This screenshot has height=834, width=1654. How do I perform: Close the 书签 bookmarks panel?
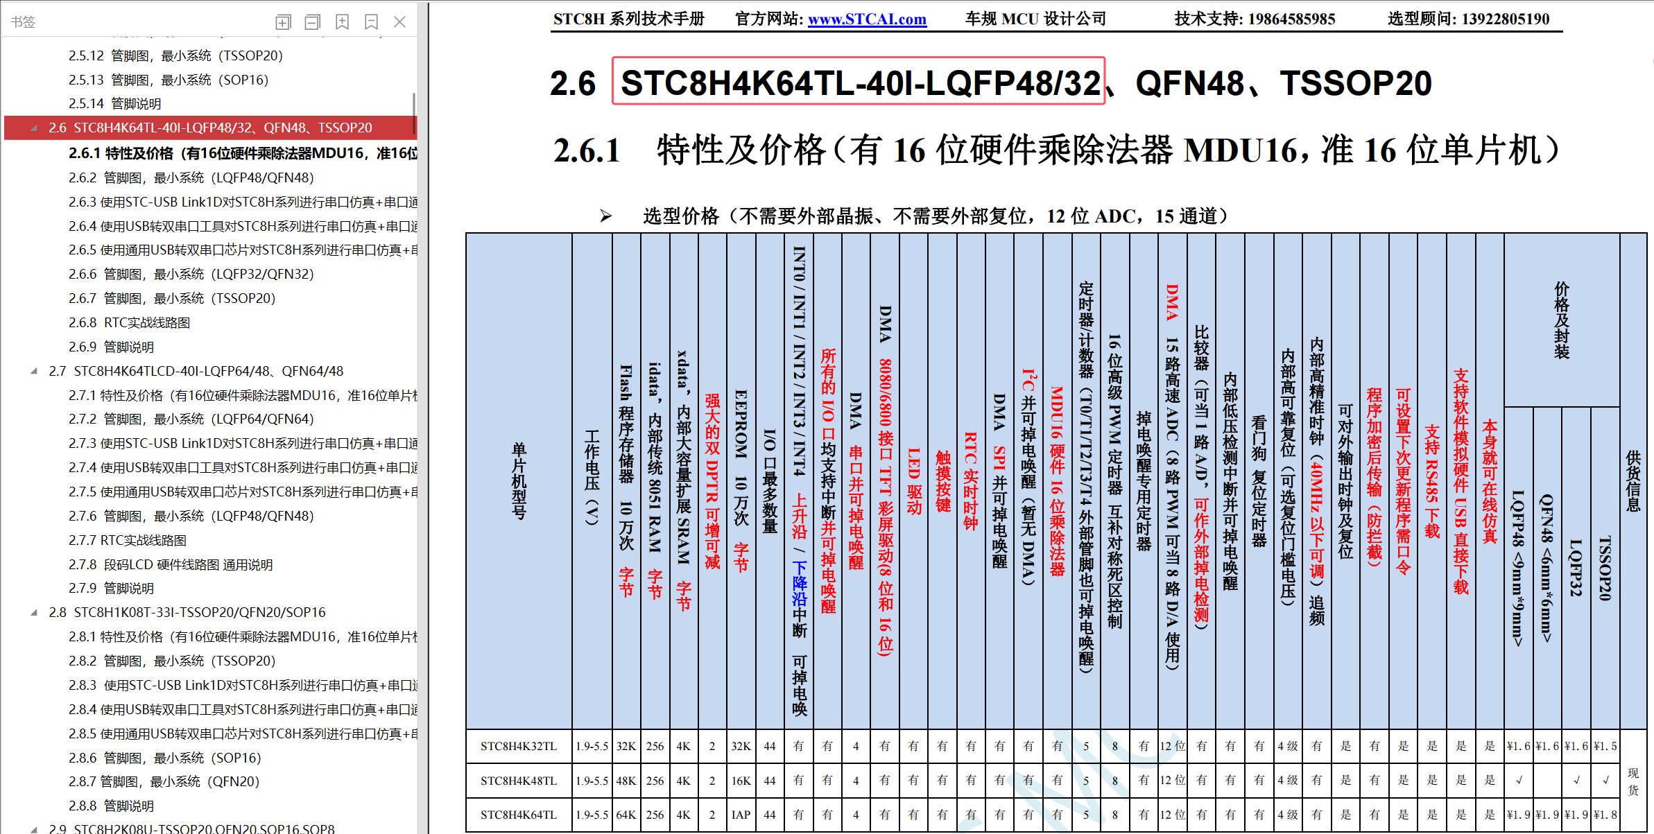pyautogui.click(x=399, y=22)
